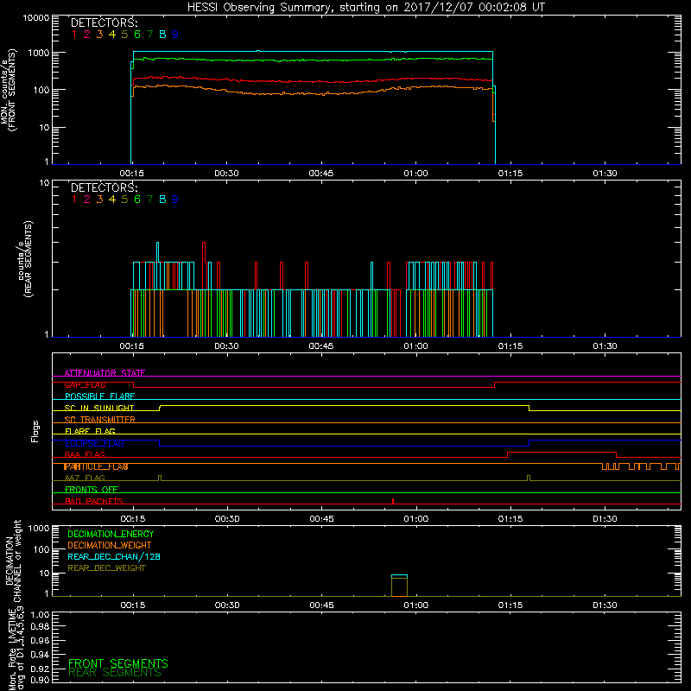Click the counts/s (REAR SEGMENTS) axis title

(x=25, y=258)
